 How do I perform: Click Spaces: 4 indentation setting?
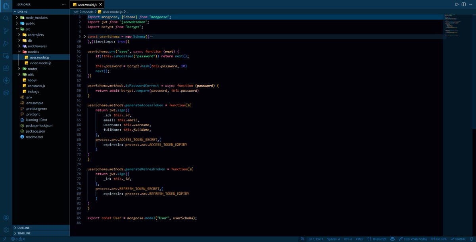333,239
